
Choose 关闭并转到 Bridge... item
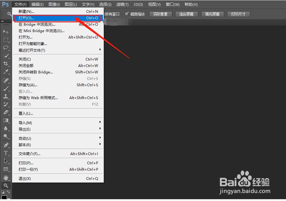[x=58, y=72]
